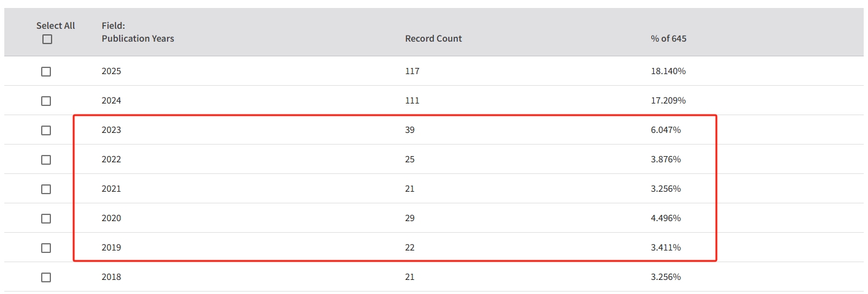
Task: Click the 111 record count value
Action: (413, 100)
